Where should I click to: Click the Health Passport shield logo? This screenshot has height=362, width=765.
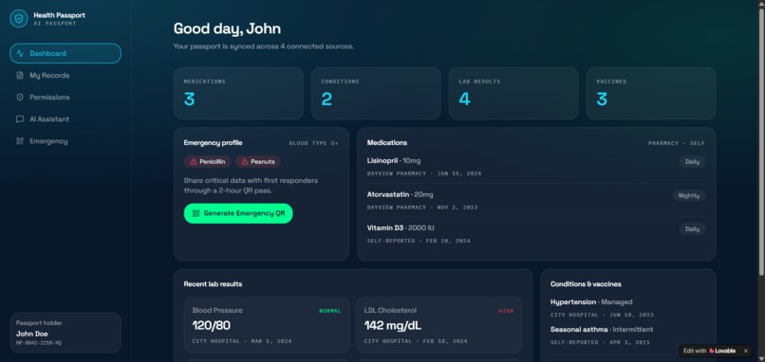pyautogui.click(x=19, y=19)
